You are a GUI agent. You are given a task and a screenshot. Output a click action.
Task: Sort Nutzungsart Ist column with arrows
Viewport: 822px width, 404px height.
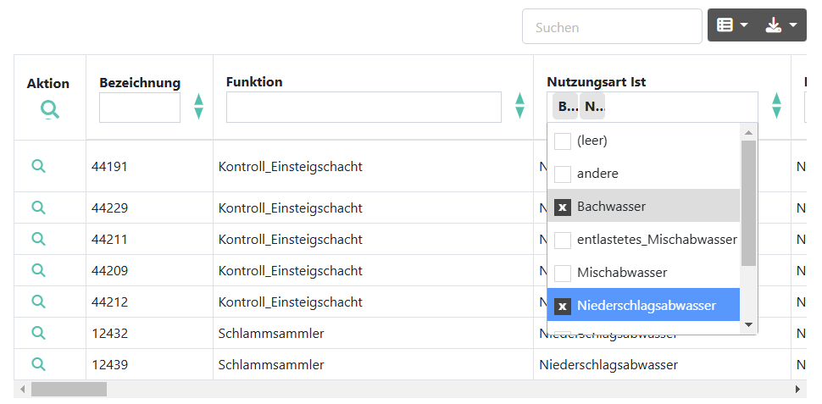click(776, 107)
